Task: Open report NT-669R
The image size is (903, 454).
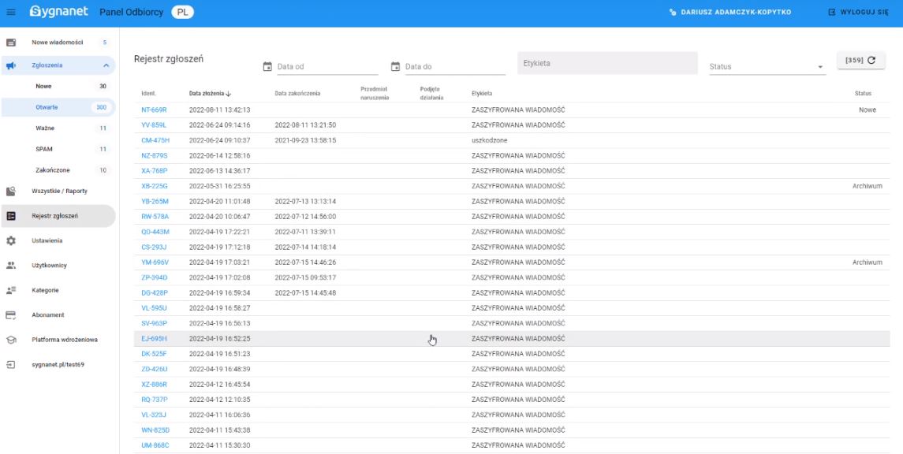Action: point(154,110)
